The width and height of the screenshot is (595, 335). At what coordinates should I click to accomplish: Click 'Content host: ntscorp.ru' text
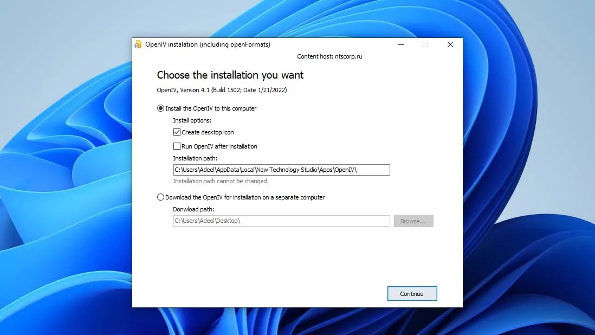click(x=329, y=56)
